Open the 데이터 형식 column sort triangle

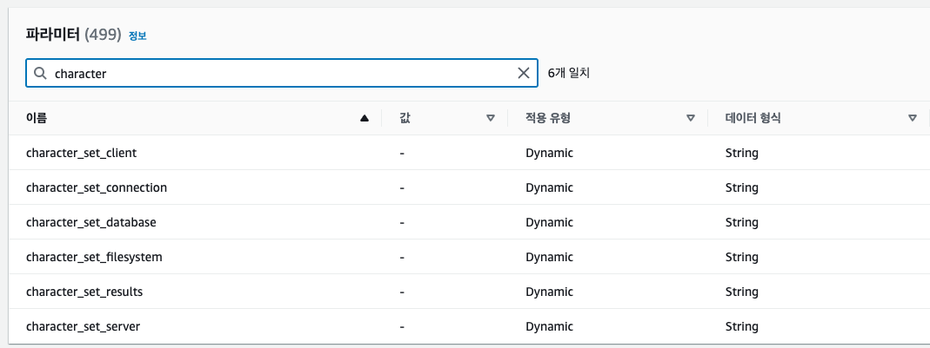(913, 118)
